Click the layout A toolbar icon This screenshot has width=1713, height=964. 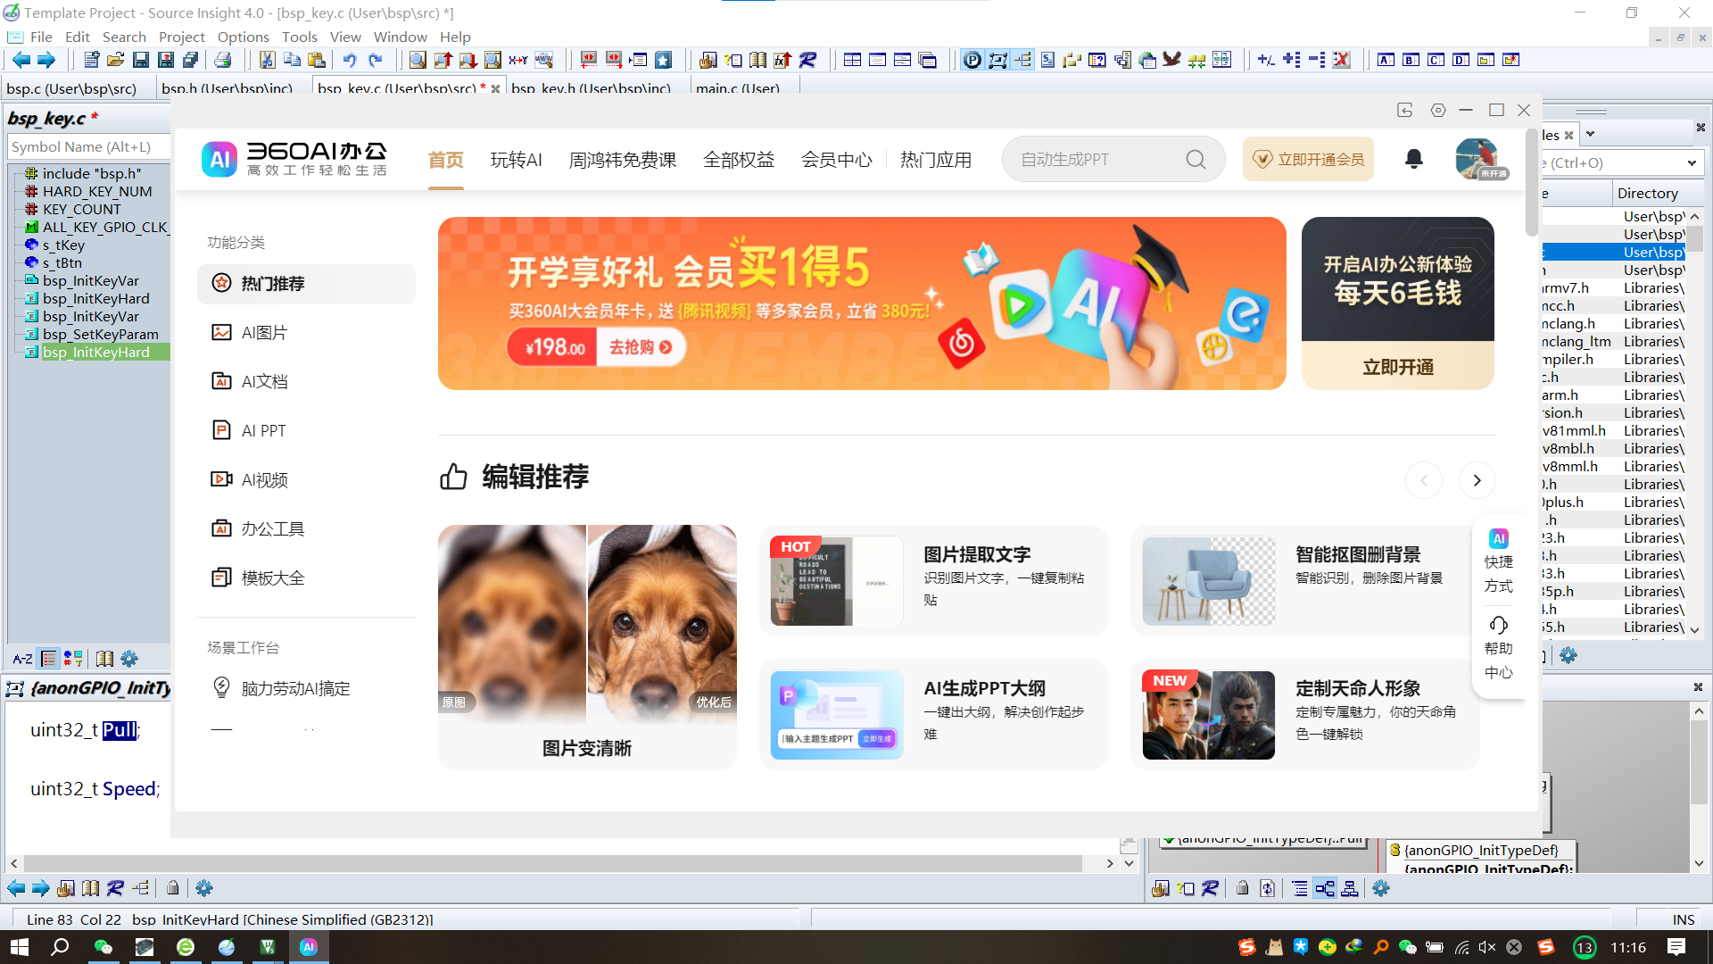[1386, 60]
